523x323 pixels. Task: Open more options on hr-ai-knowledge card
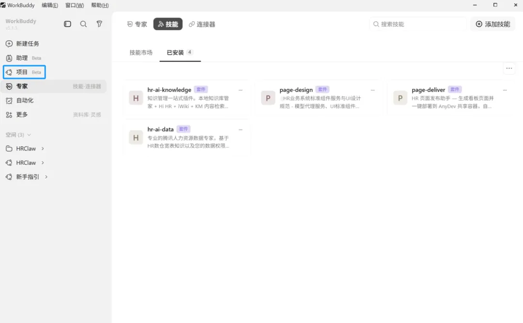click(x=241, y=90)
